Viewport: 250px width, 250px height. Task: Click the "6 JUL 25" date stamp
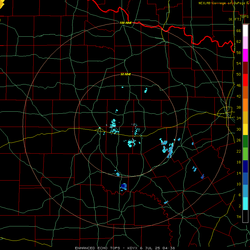[150, 248]
